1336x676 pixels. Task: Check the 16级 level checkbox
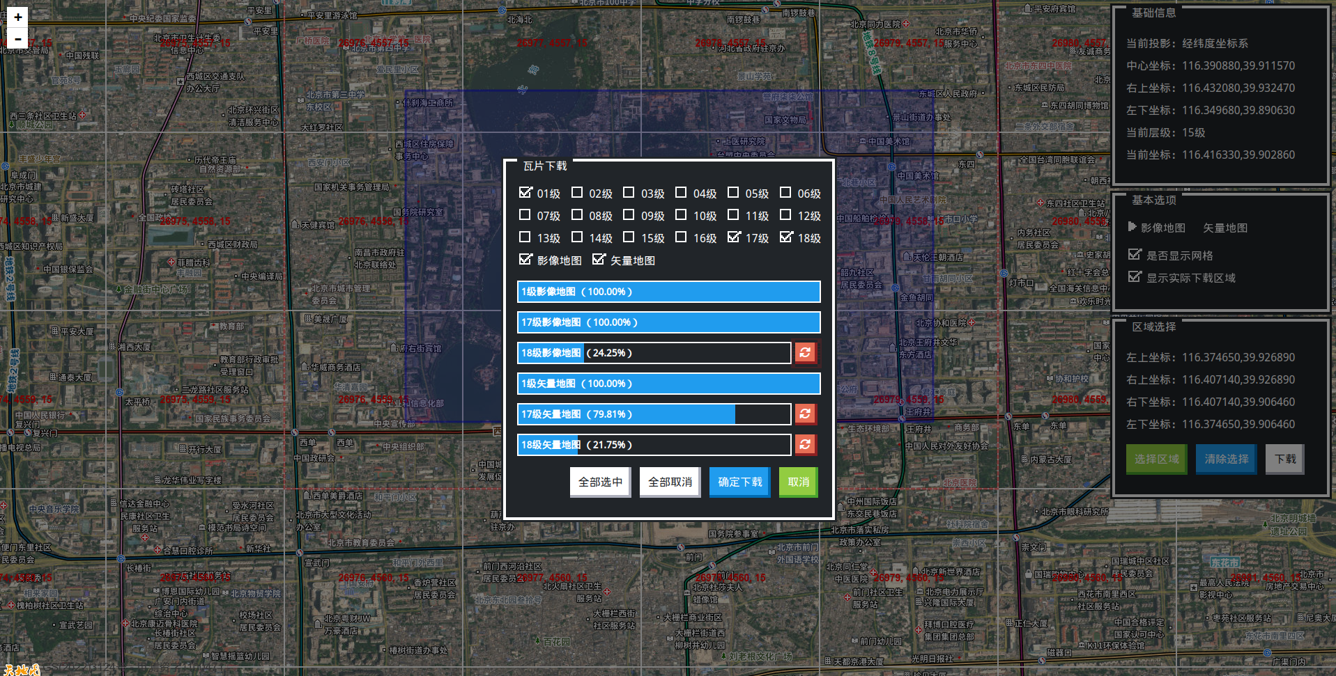[681, 237]
